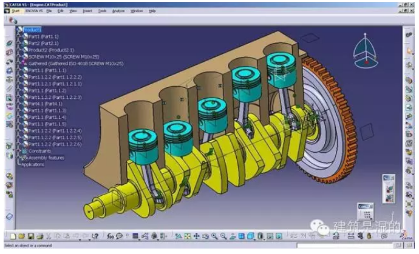
Task: Click the Cut scissors icon
Action: (49, 236)
